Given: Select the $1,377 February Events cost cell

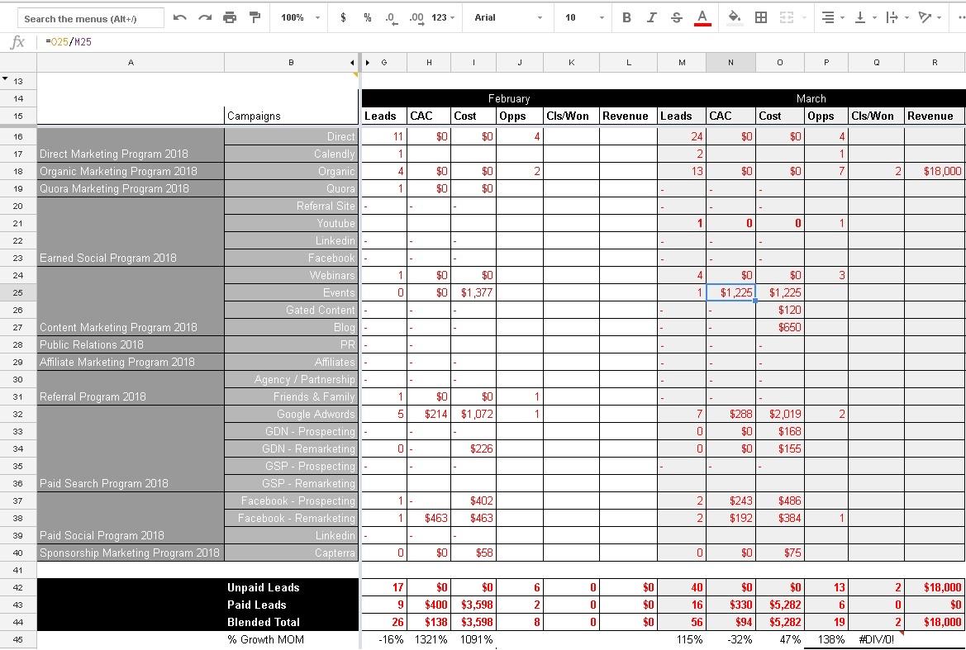Looking at the screenshot, I should [473, 292].
